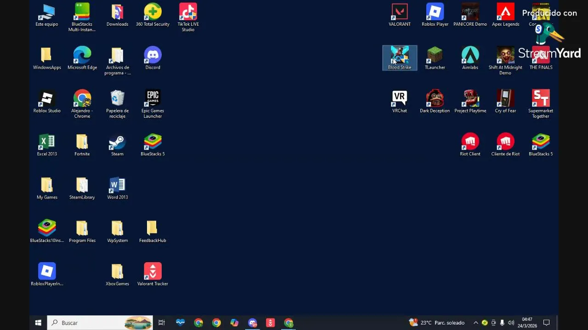
Task: Select Shift At Midnight Demo icon
Action: pyautogui.click(x=505, y=61)
